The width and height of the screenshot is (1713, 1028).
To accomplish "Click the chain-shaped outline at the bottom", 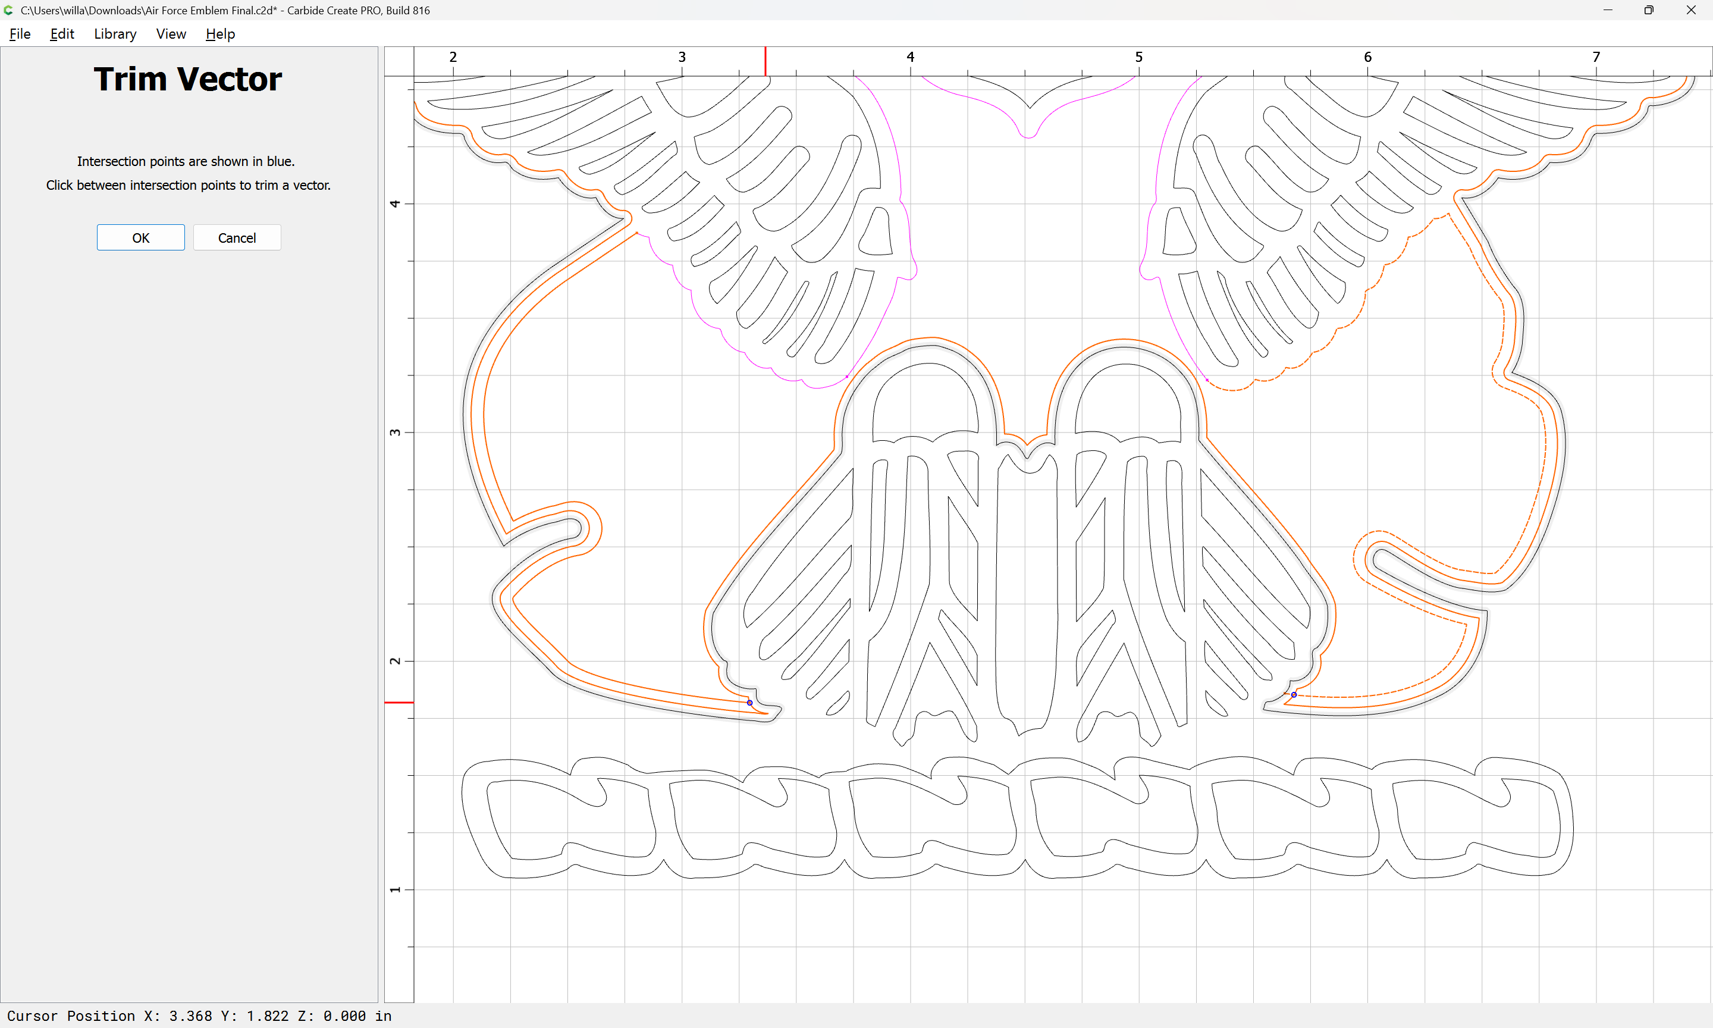I will tap(1018, 817).
